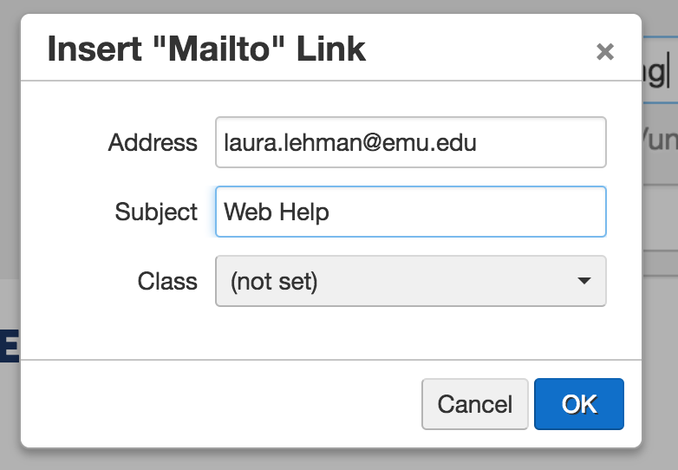
Task: Place cursor in laura.lehman@emu.edu text
Action: coord(349,142)
